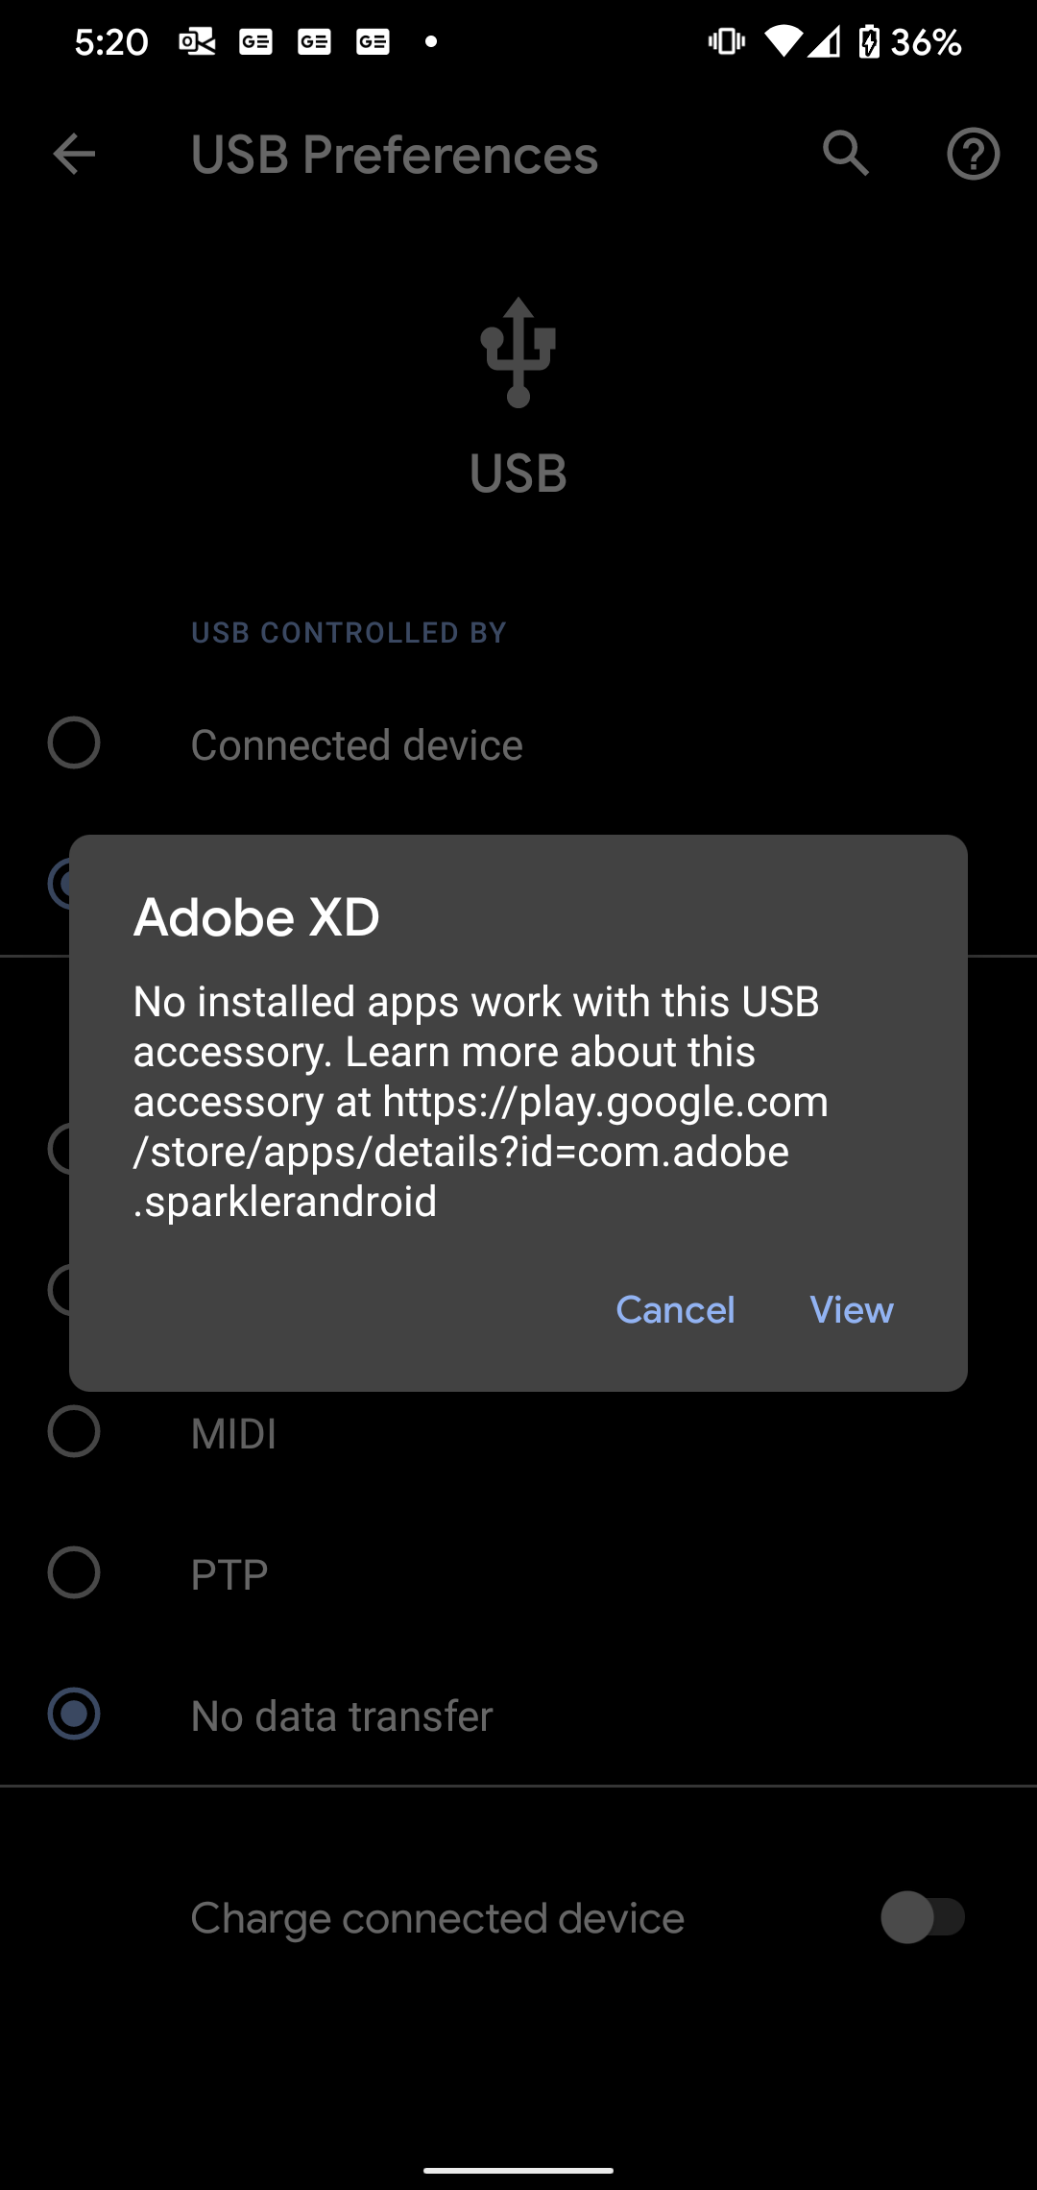Dismiss the Adobe XD dialog with Cancel
The height and width of the screenshot is (2190, 1037).
[x=675, y=1310]
